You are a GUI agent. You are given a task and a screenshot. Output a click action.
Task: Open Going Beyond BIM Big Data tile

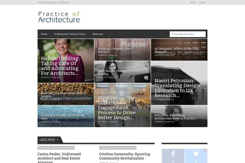66,116
